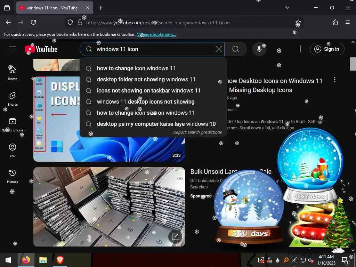356x267 pixels.
Task: Choose suggestion icons not showing on taskbar
Action: 153,91
